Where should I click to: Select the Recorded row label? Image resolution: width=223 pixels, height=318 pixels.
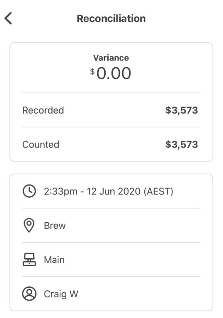pos(43,110)
